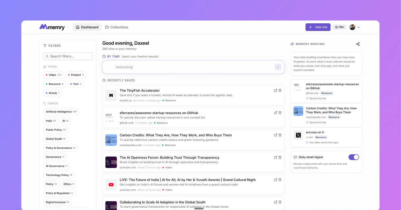The width and height of the screenshot is (401, 210).
Task: Expand the profile avatar dropdown chevron
Action: 359,27
